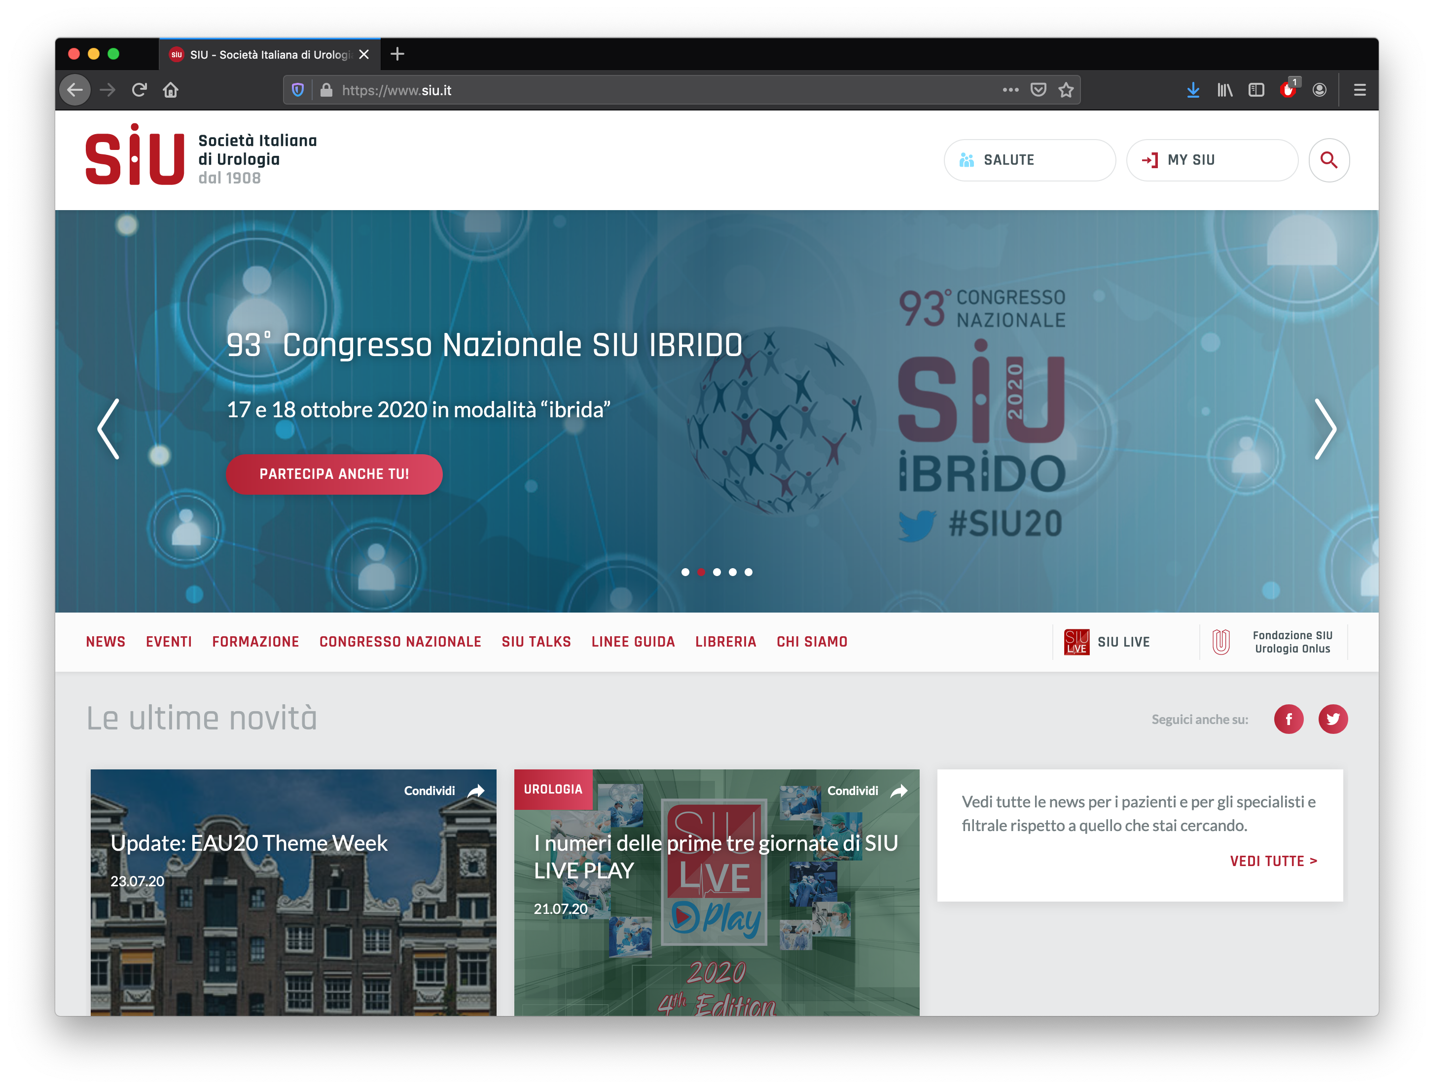Open the Firefox hamburger menu

1360,90
